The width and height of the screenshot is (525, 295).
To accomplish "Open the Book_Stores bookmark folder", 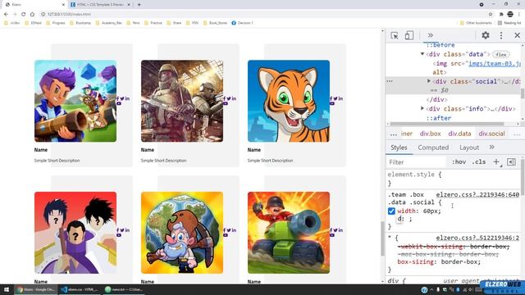I will pyautogui.click(x=215, y=23).
